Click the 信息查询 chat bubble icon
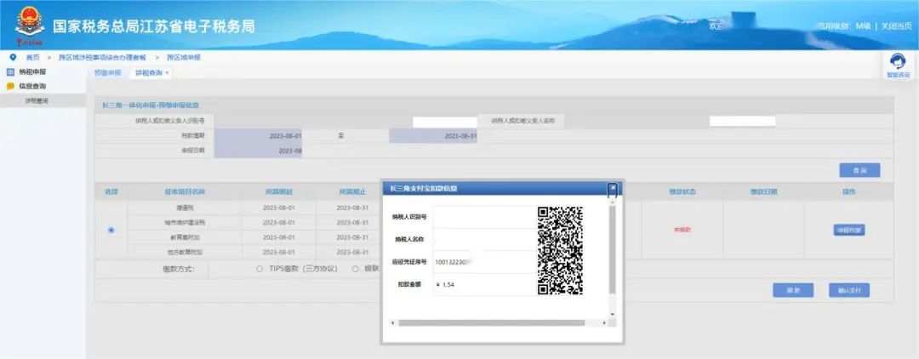The image size is (919, 359). click(x=10, y=87)
